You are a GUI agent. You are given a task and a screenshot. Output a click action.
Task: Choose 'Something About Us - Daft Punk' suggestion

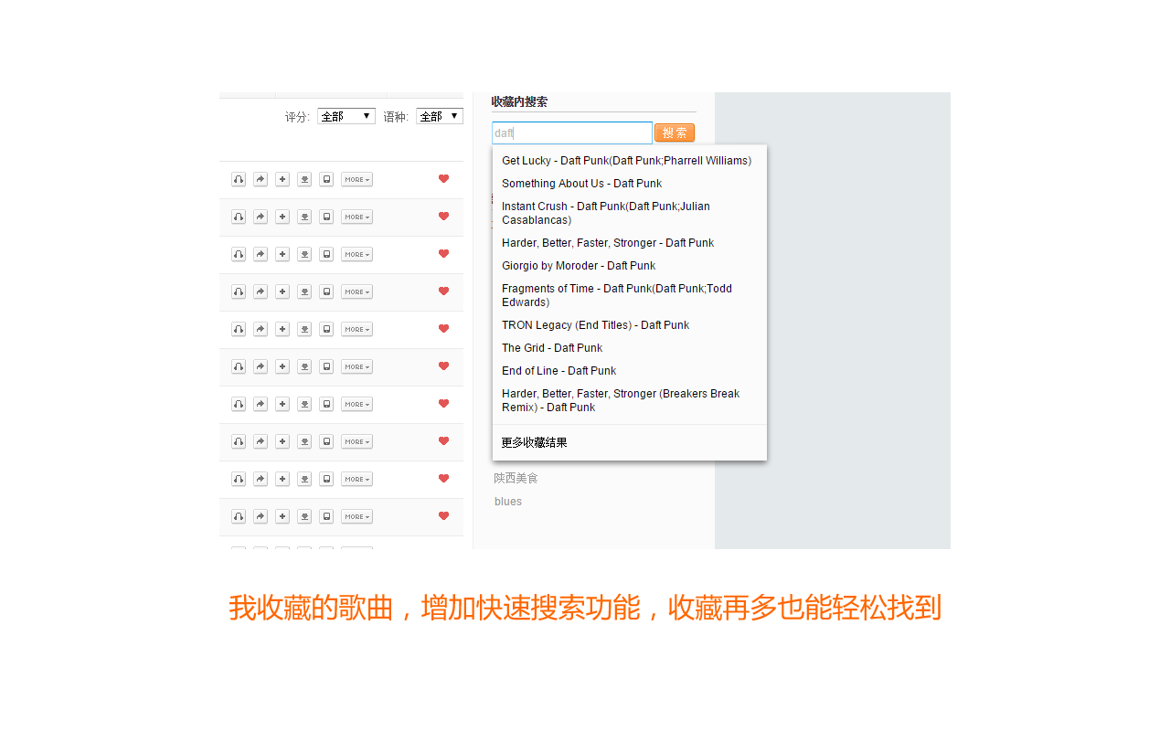pyautogui.click(x=629, y=184)
